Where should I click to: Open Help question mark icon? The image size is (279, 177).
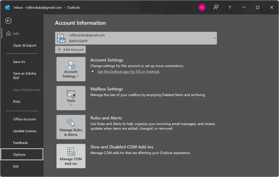click(229, 7)
